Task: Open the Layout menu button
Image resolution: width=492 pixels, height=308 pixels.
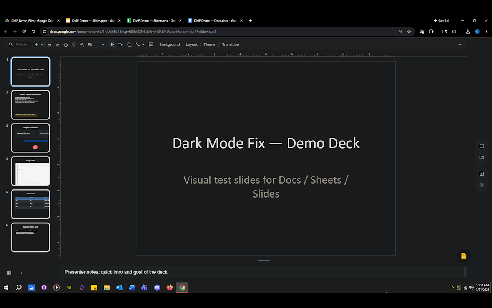Action: 191,45
